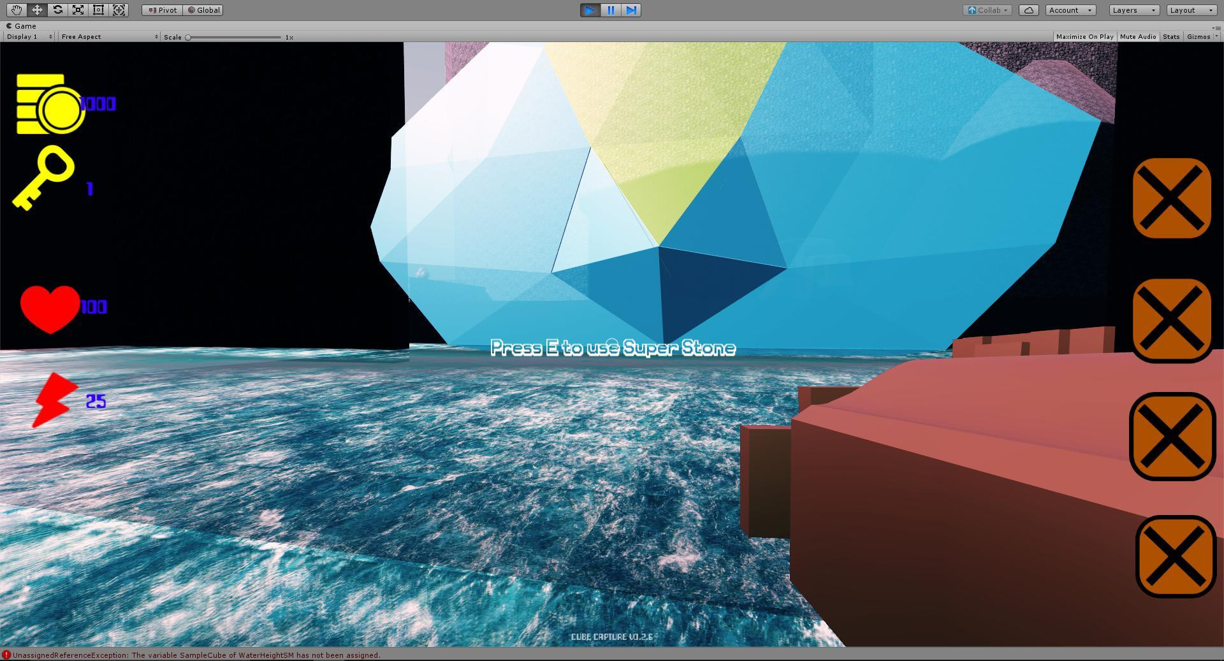Click the health value 100 text
1224x661 pixels.
94,307
